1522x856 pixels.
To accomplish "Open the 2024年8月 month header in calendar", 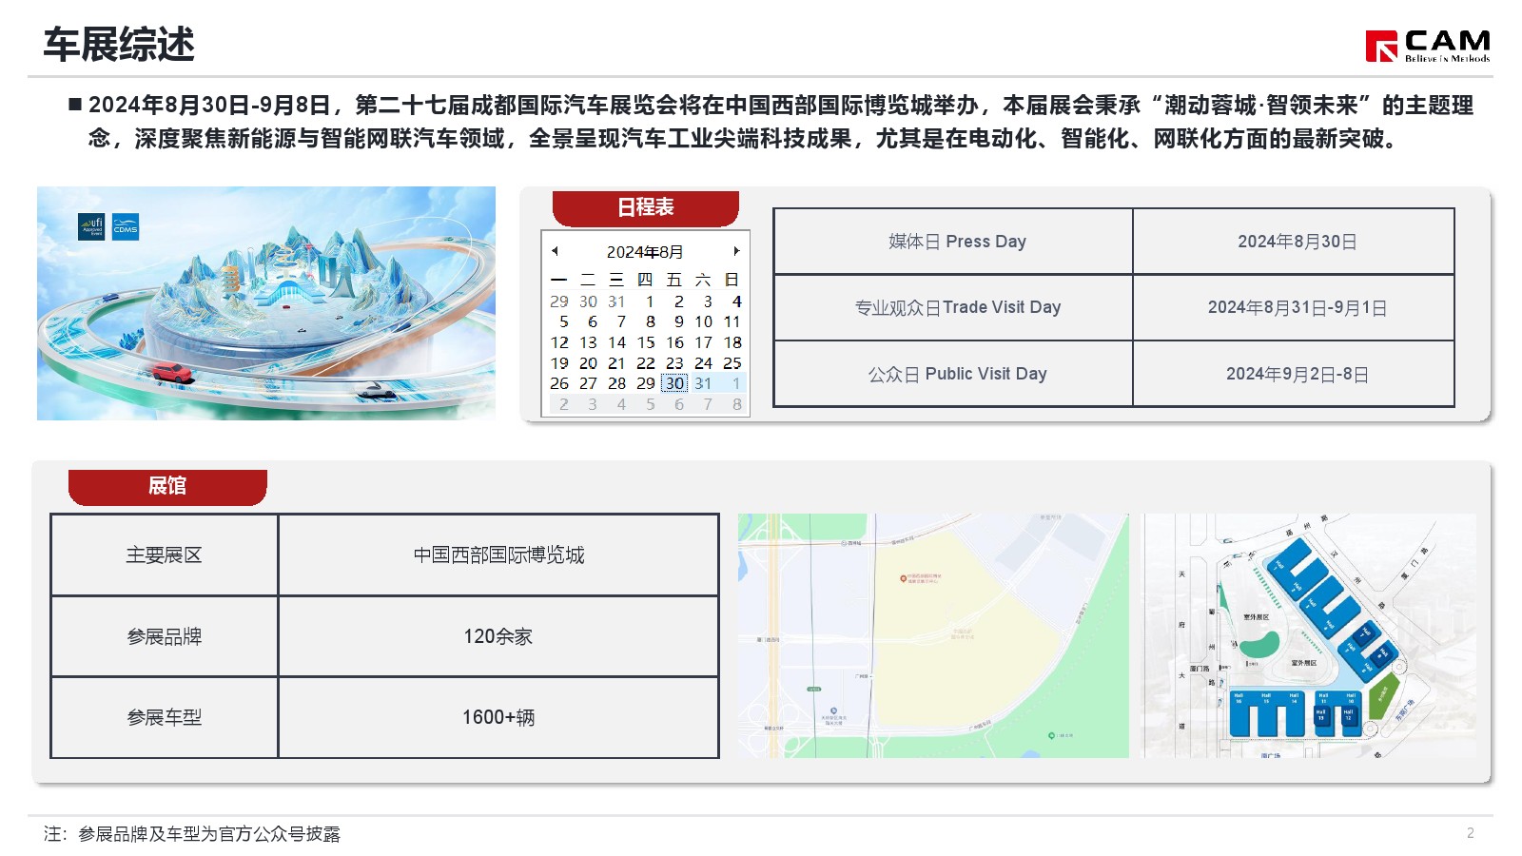I will (x=645, y=252).
